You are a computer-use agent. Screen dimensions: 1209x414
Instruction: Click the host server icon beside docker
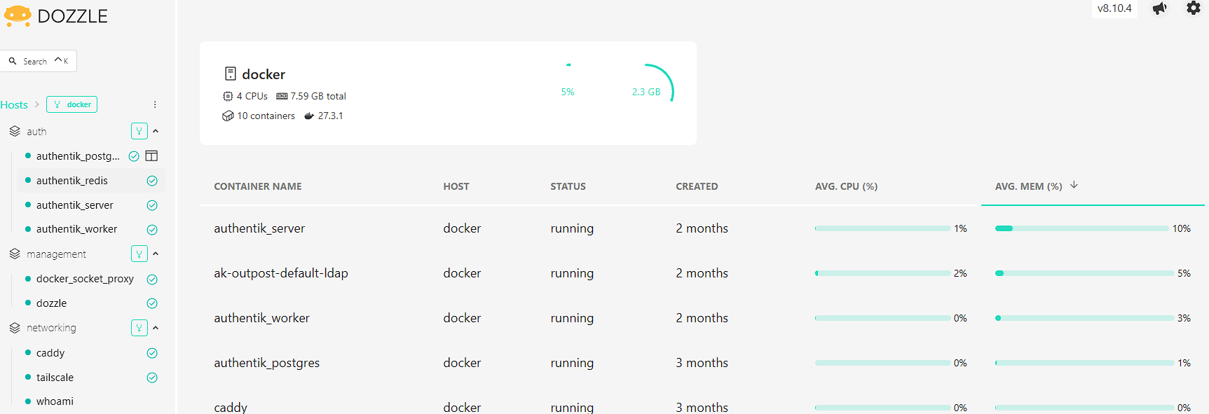(x=230, y=74)
